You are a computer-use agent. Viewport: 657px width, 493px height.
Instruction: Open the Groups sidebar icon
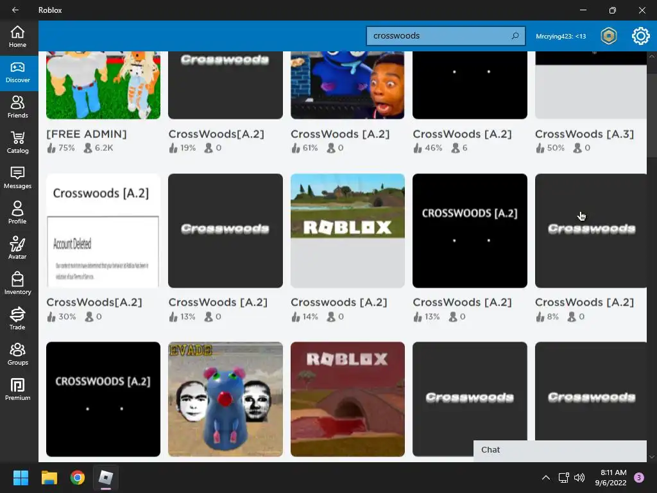[x=17, y=354]
